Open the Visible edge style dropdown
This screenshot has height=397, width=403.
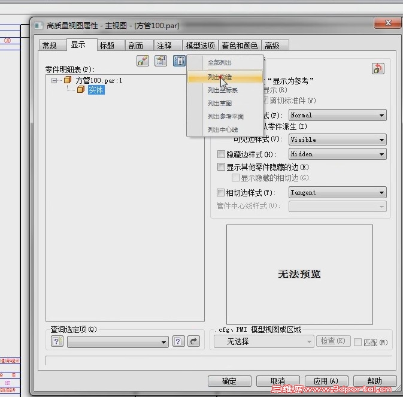[338, 140]
